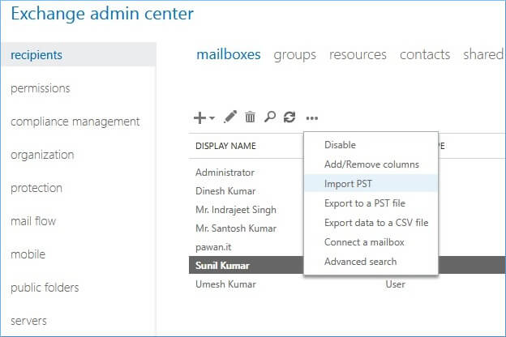Select the Dinesh Kumar mailbox row
Viewport: 506px width, 337px height.
coord(225,191)
